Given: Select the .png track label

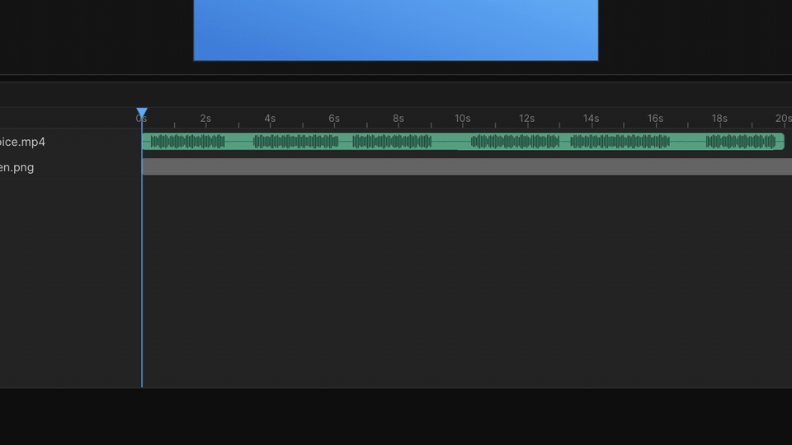Looking at the screenshot, I should coord(16,167).
